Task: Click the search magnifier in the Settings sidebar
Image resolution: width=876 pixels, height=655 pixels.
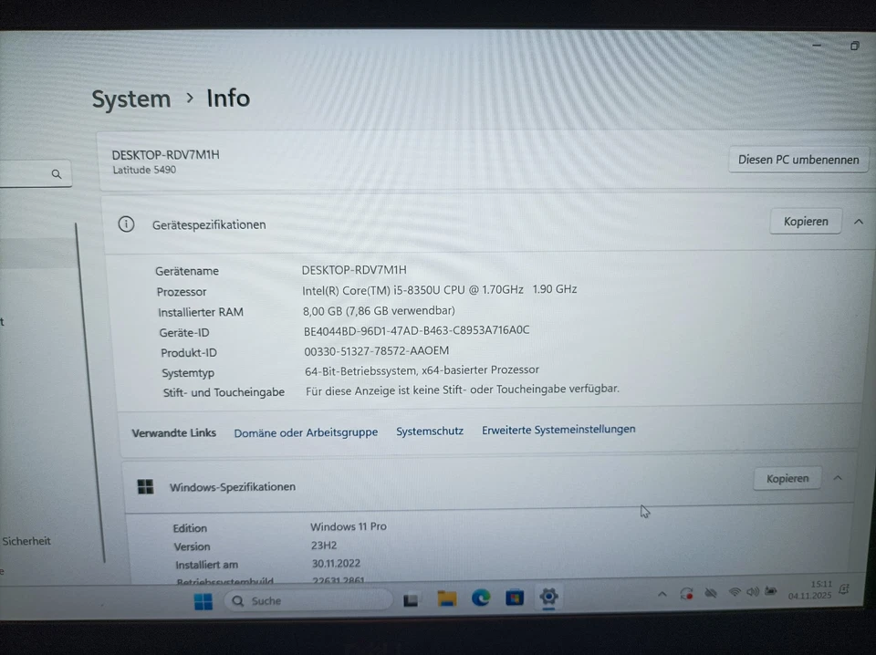Action: point(56,173)
